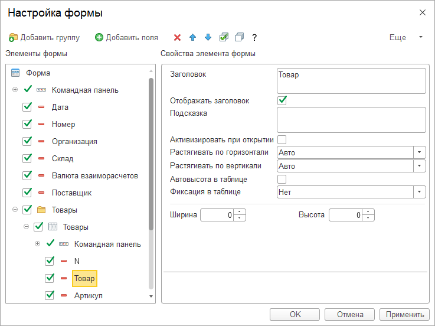This screenshot has height=326, width=435.
Task: Click the red field icon beside Валюта взаиморасчетов
Action: click(x=41, y=175)
